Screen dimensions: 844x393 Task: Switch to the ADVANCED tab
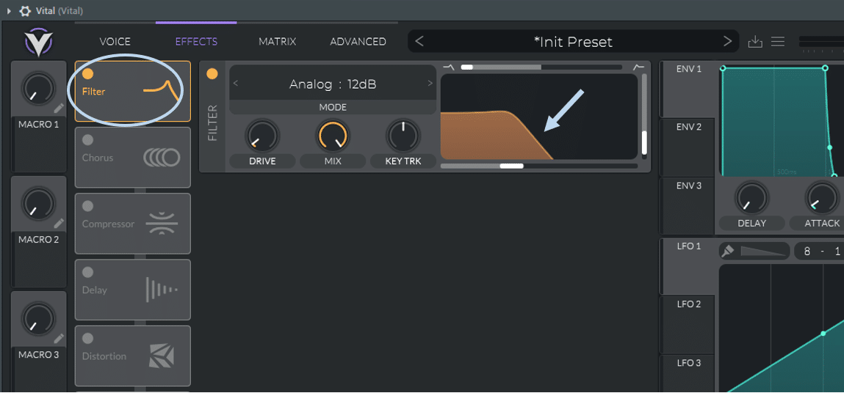click(x=358, y=41)
